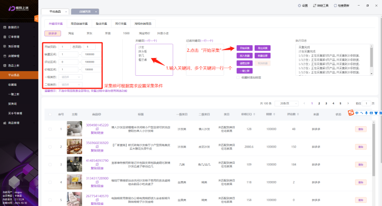Open the 一级类目 dropdown
The image size is (382, 206).
point(72,77)
